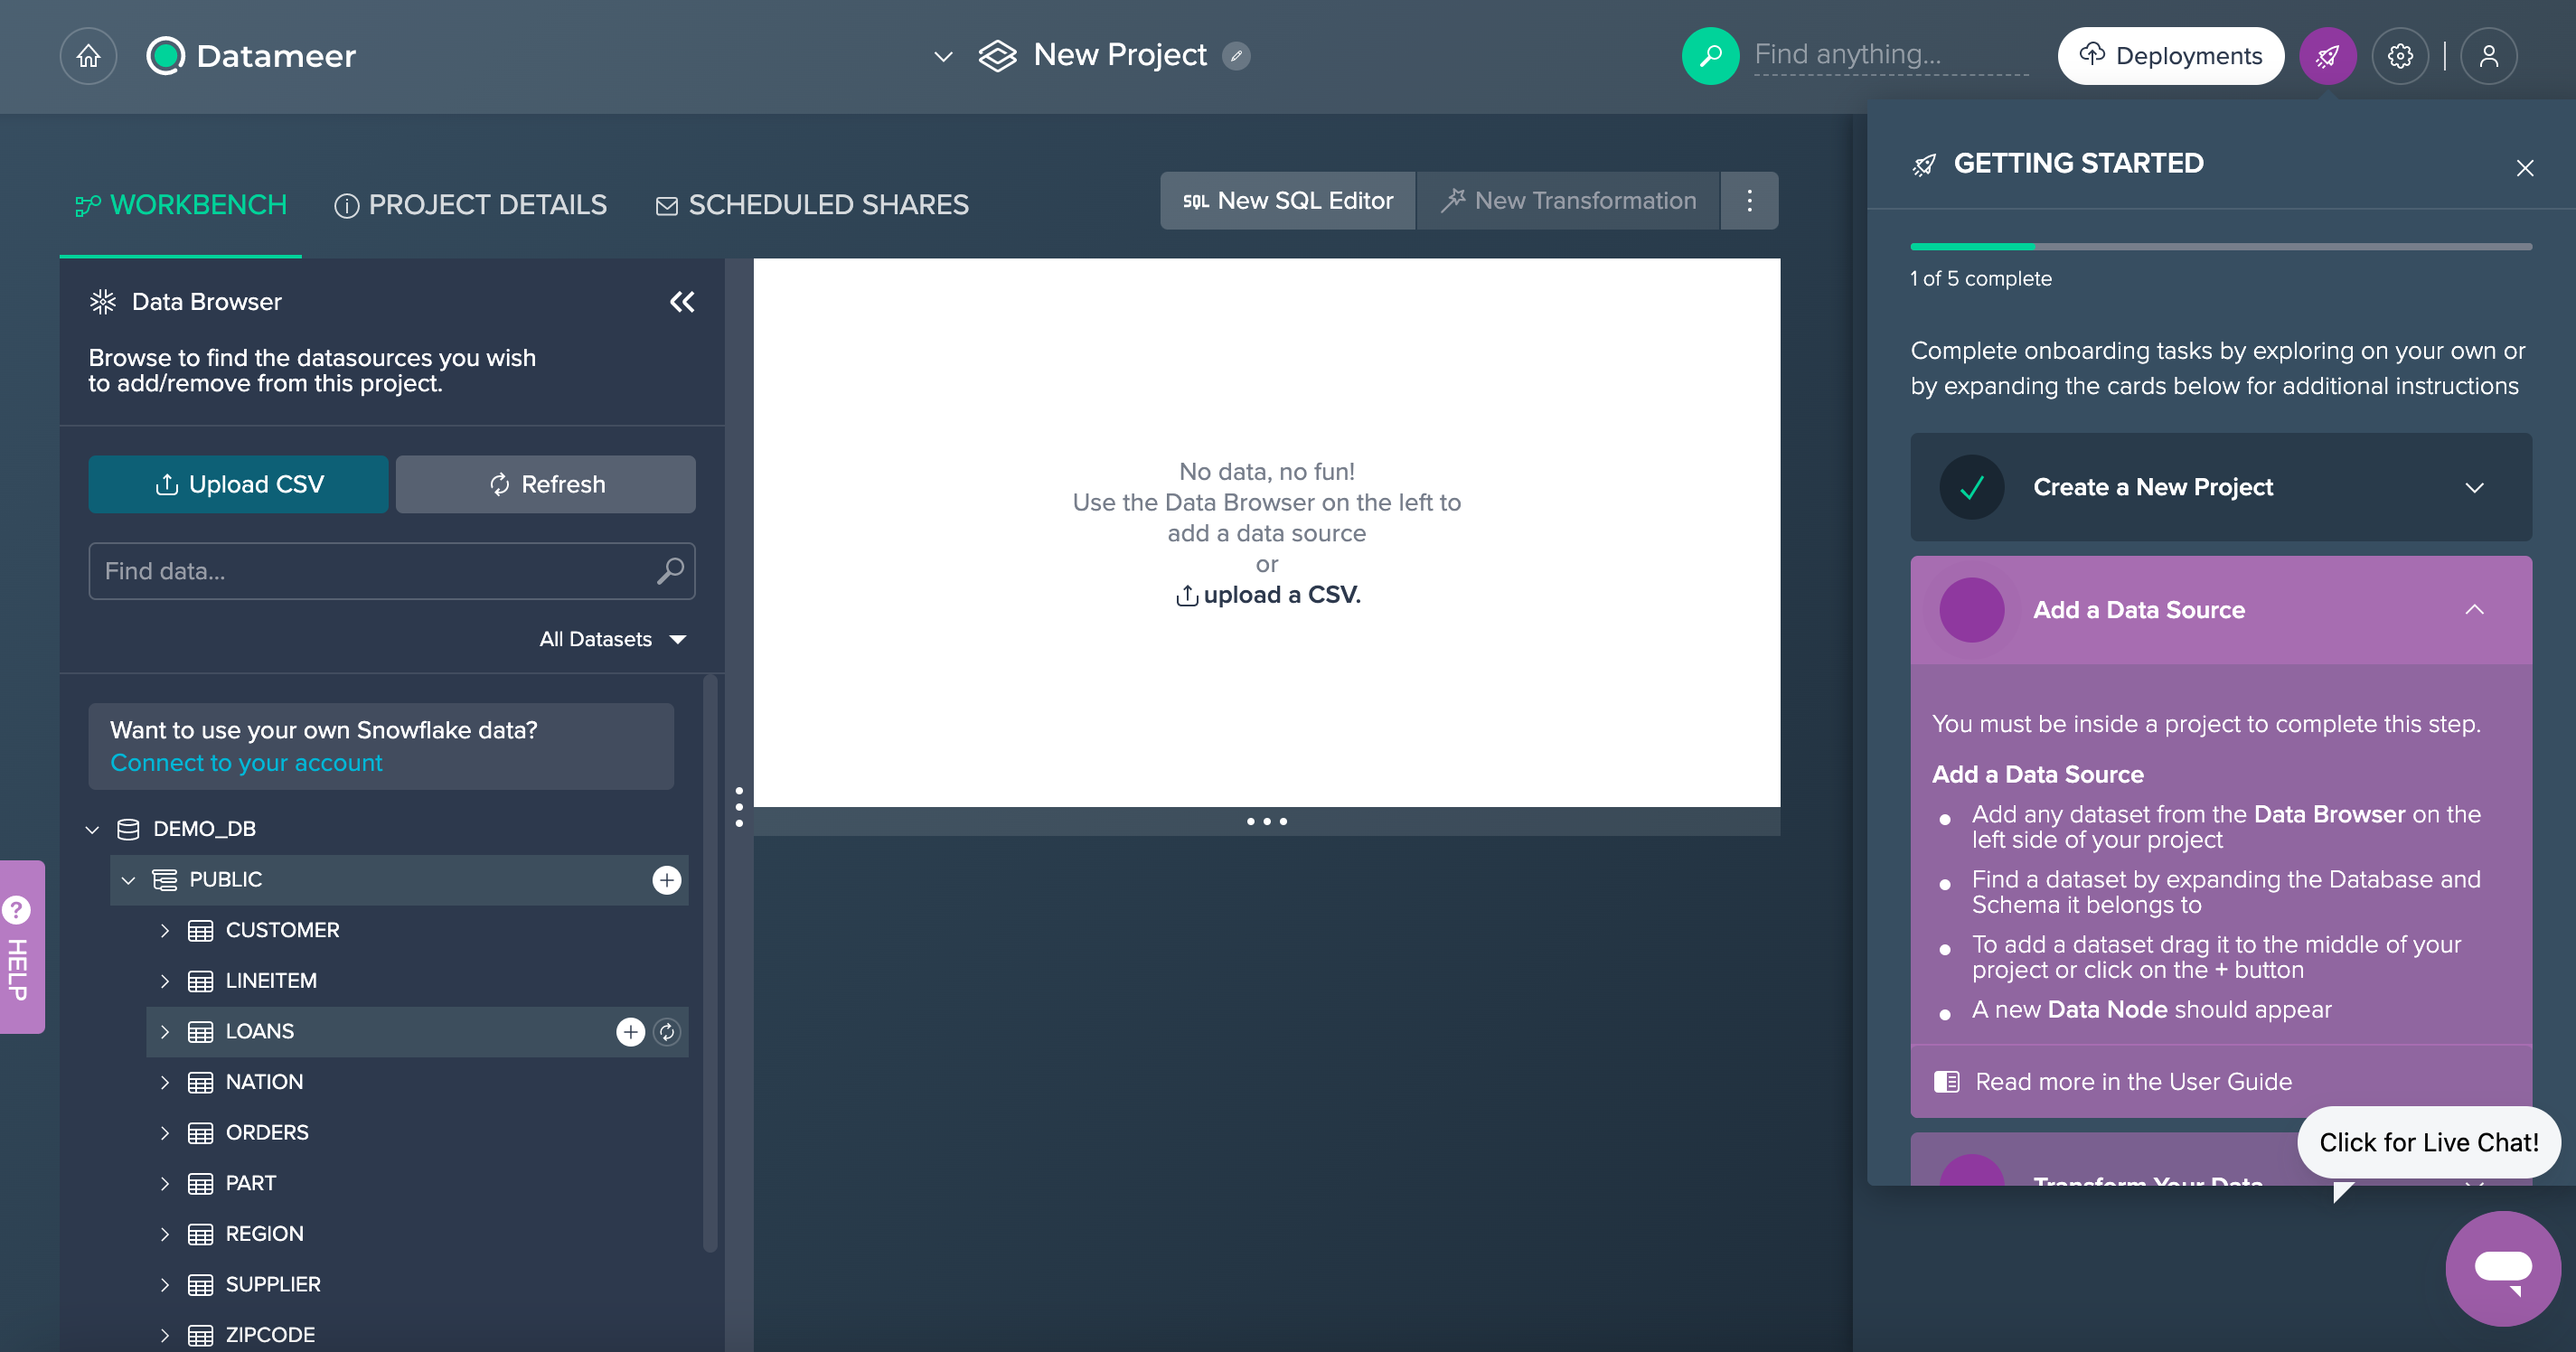Open the user profile icon
2576x1352 pixels.
(x=2488, y=56)
